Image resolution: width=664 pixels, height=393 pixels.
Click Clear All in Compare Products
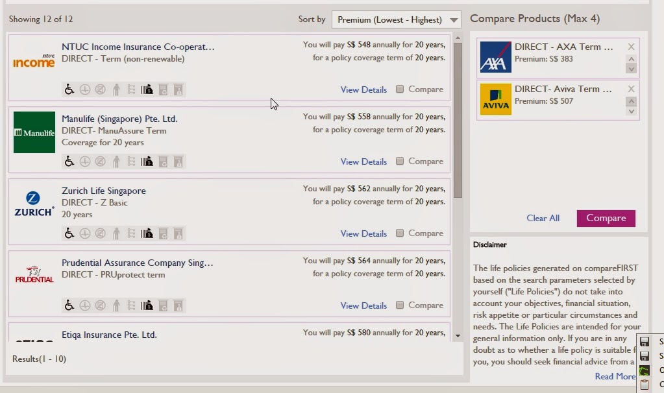(543, 219)
